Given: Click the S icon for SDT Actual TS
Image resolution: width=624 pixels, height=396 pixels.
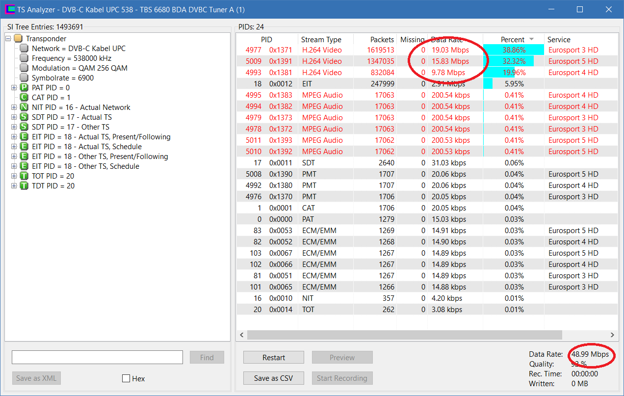Looking at the screenshot, I should pos(24,117).
